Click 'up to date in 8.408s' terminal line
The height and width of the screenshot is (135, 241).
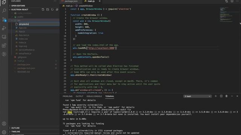click(x=75, y=119)
